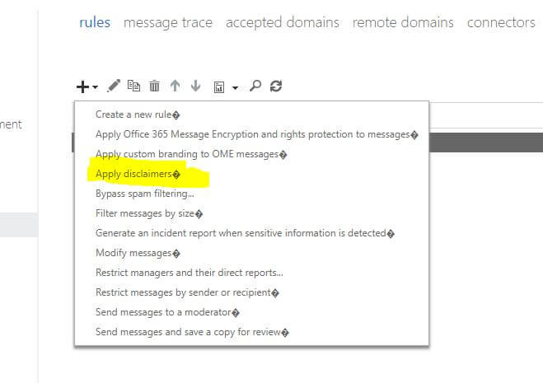Click the magnifier search icon
This screenshot has width=543, height=383.
tap(255, 86)
